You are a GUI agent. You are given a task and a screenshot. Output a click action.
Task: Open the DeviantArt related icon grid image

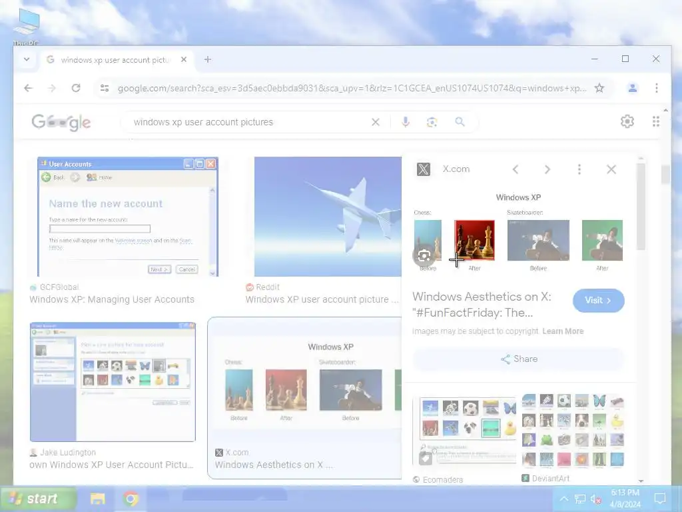(x=573, y=430)
